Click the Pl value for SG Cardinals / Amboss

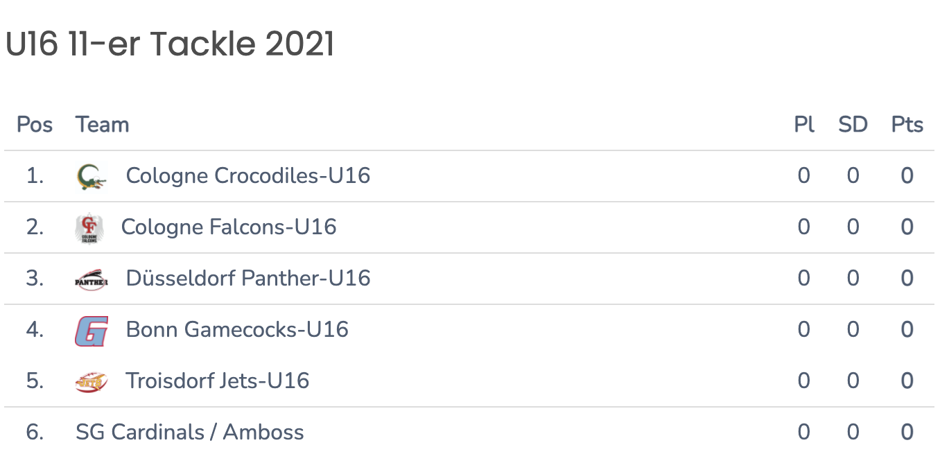(x=804, y=433)
